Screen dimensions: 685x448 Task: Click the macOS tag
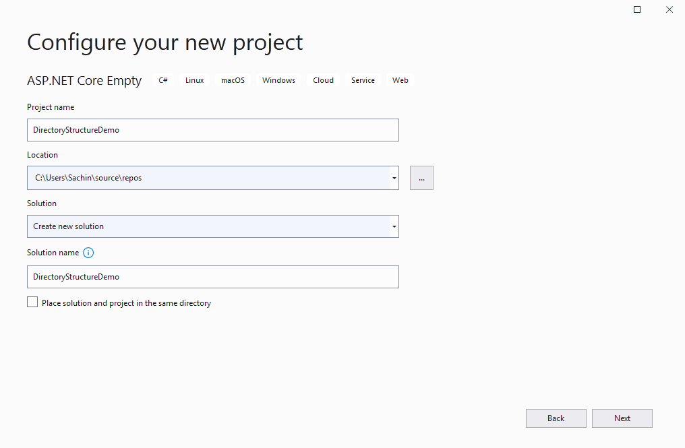[233, 80]
